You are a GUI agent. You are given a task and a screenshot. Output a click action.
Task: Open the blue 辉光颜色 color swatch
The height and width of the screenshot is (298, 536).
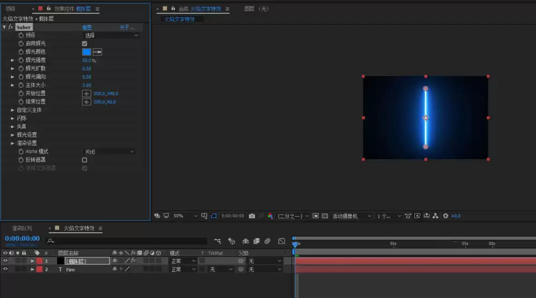pos(86,52)
